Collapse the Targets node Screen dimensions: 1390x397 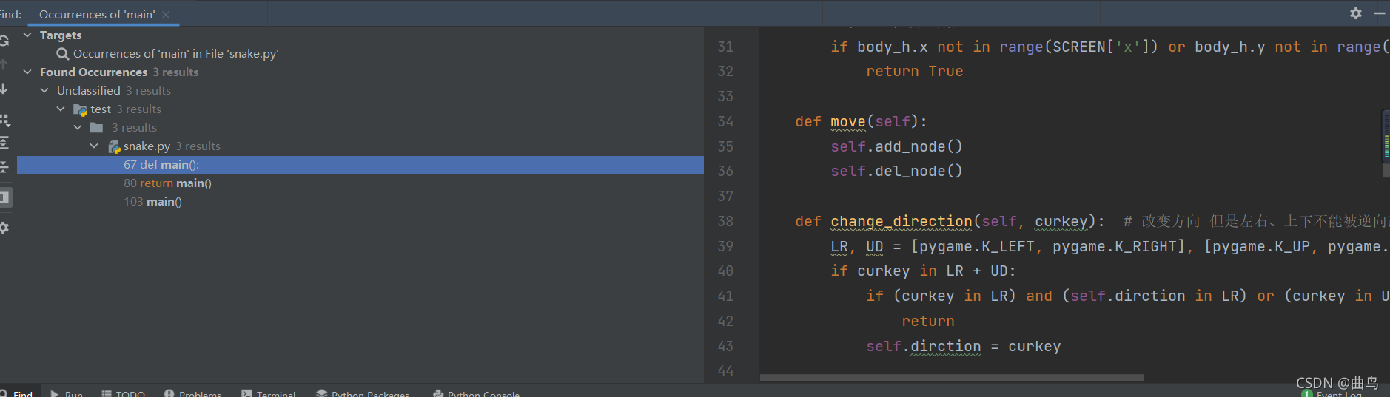(x=28, y=35)
